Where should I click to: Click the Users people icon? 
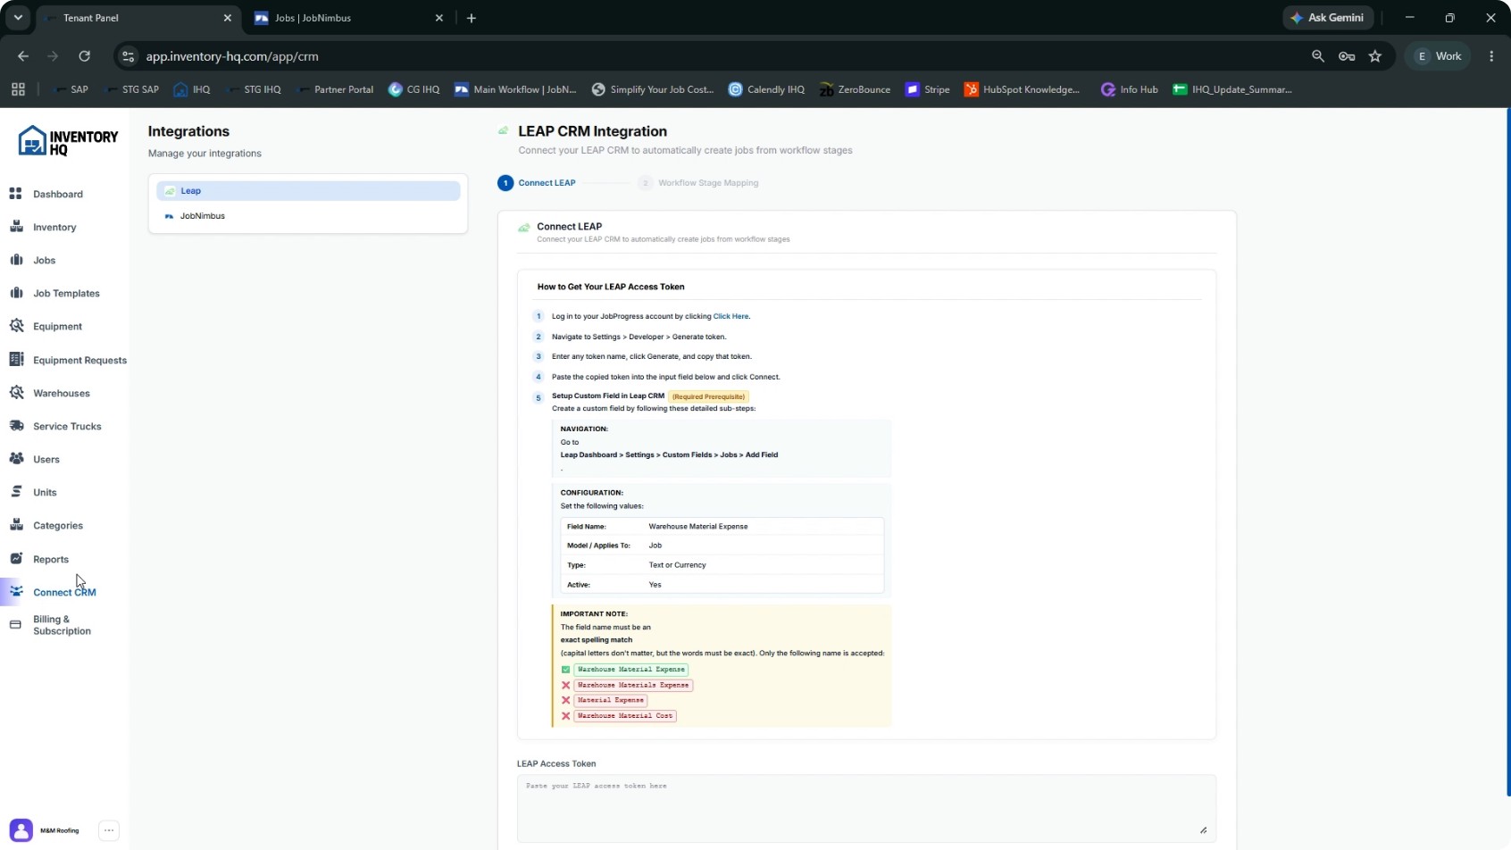tap(15, 459)
